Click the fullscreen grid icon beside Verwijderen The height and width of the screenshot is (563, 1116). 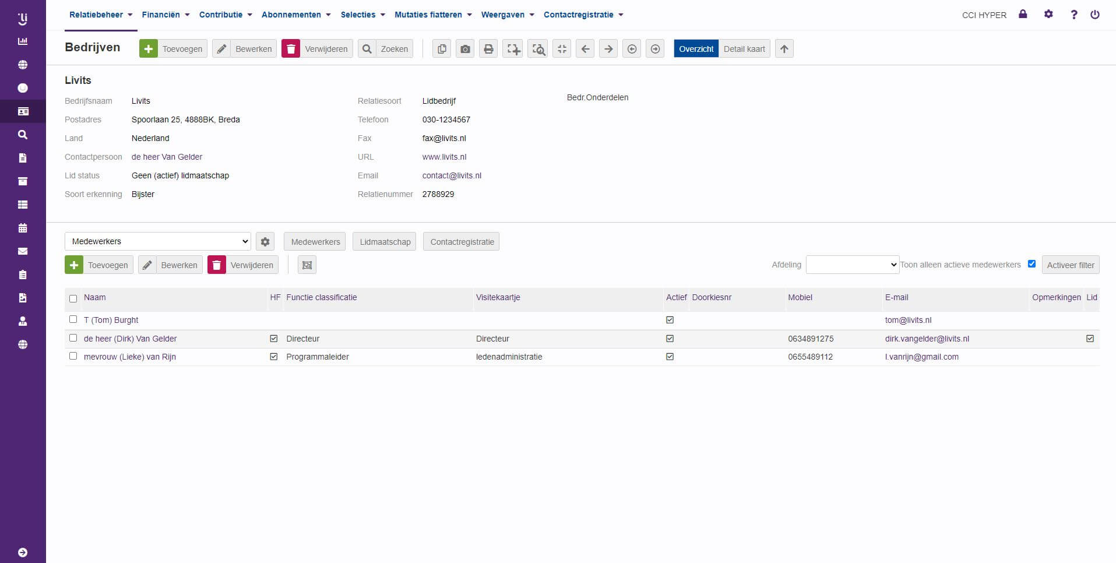(307, 265)
